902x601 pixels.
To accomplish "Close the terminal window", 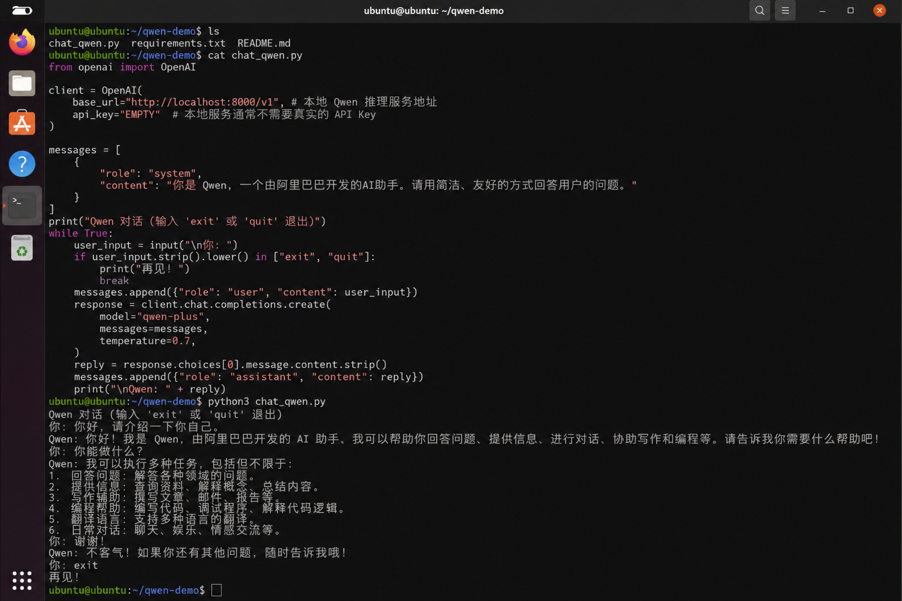I will click(x=880, y=11).
